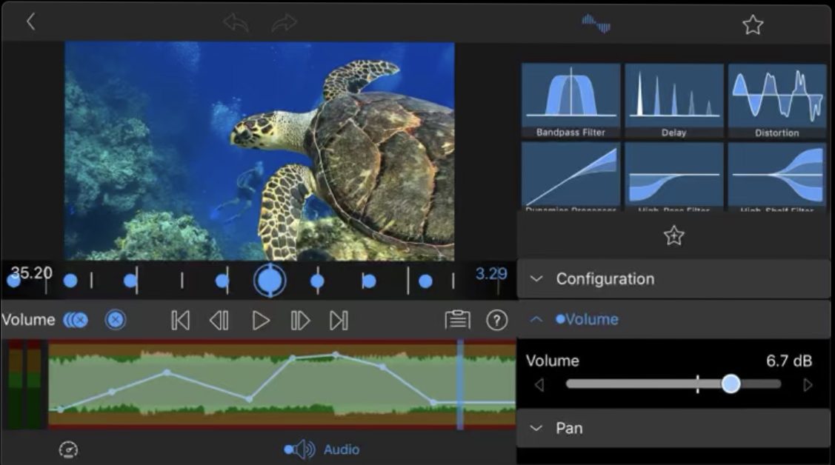Open help with the question mark icon

click(x=496, y=320)
